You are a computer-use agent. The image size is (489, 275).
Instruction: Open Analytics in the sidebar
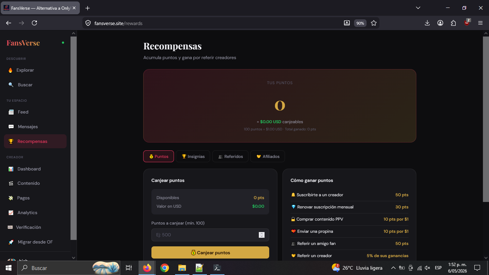35,213
